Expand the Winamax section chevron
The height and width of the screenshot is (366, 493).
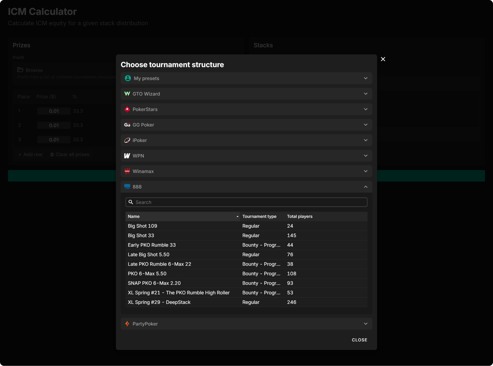pyautogui.click(x=366, y=171)
